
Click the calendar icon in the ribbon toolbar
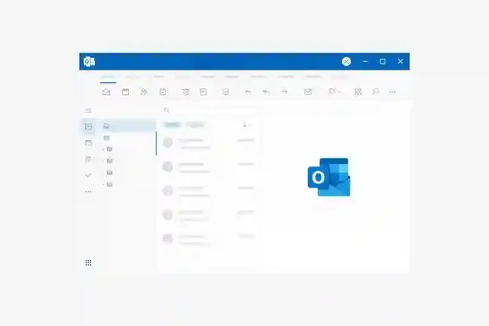point(126,92)
